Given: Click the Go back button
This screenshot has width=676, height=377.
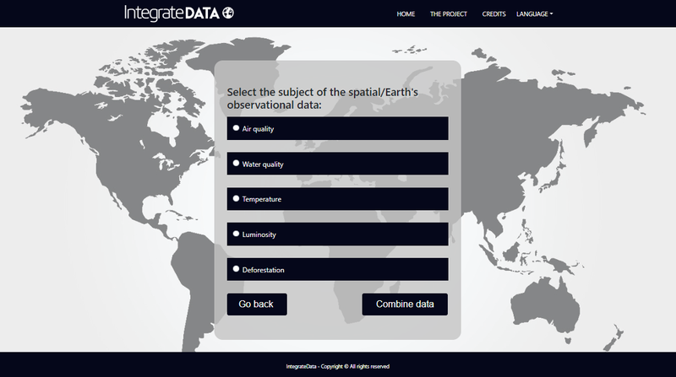Looking at the screenshot, I should pos(257,304).
